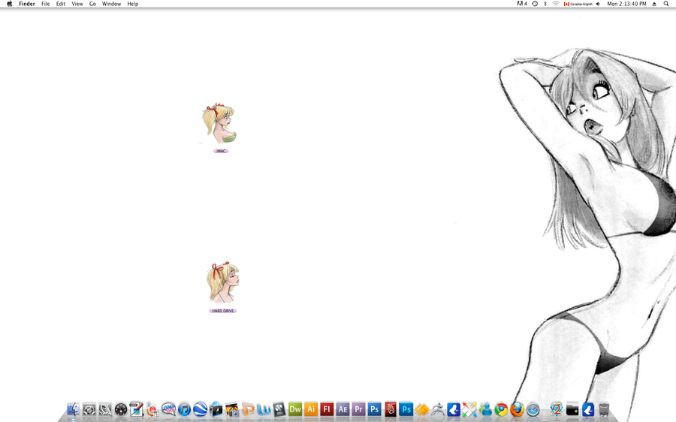Open Microsoft Word dock icon
This screenshot has width=676, height=422.
pos(264,409)
